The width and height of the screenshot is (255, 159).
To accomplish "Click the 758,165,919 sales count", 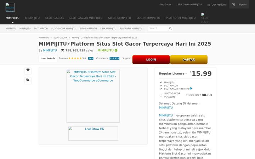I will click(x=75, y=51).
